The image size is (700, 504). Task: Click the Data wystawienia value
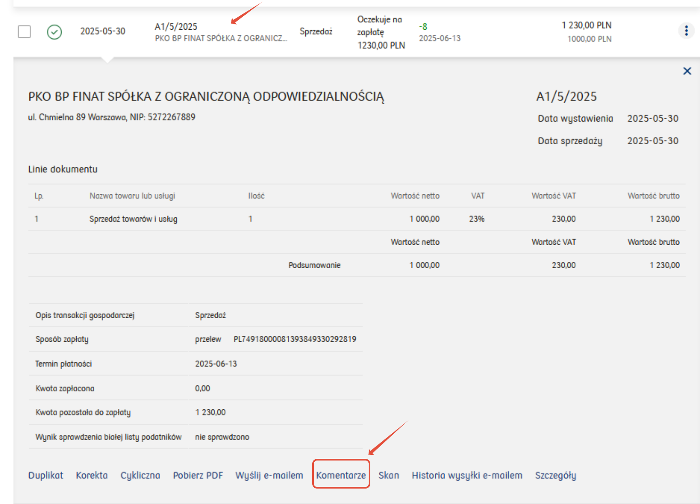coord(652,118)
